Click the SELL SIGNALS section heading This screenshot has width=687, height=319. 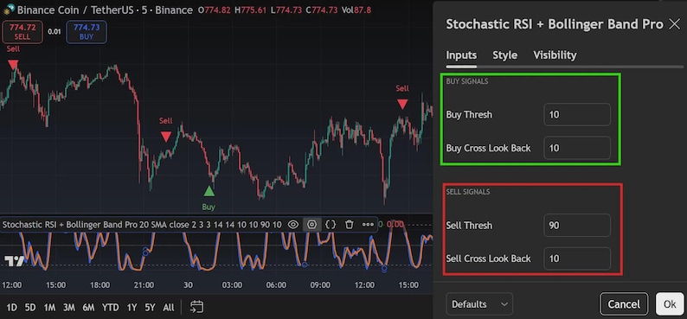pos(468,192)
